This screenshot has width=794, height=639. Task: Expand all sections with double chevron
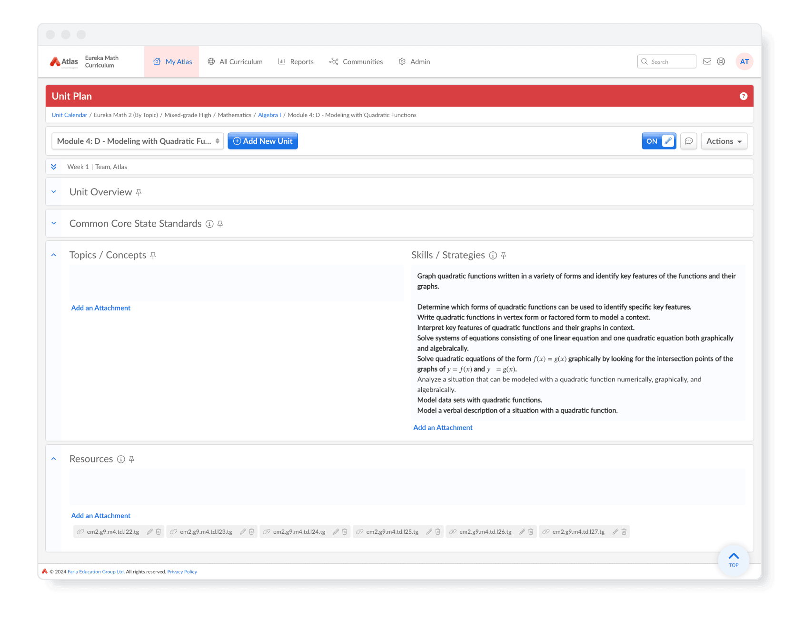[x=54, y=167]
